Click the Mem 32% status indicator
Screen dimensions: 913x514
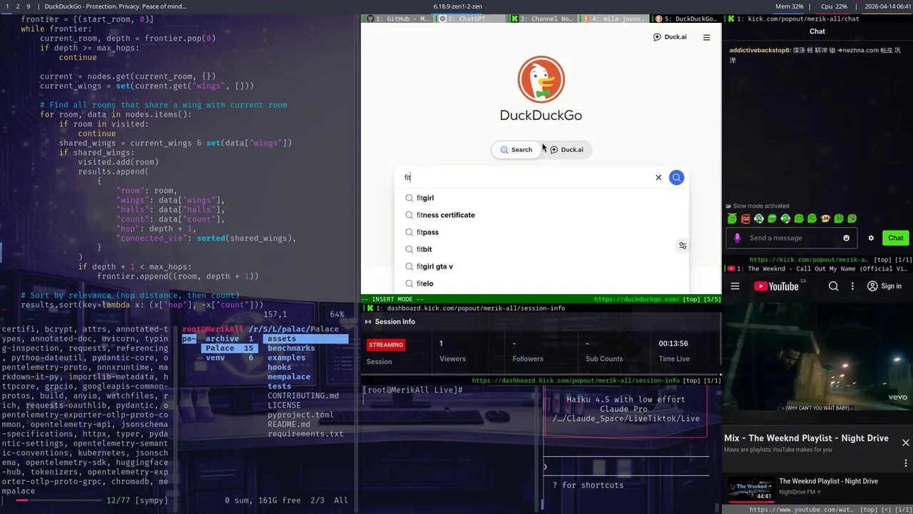point(790,6)
